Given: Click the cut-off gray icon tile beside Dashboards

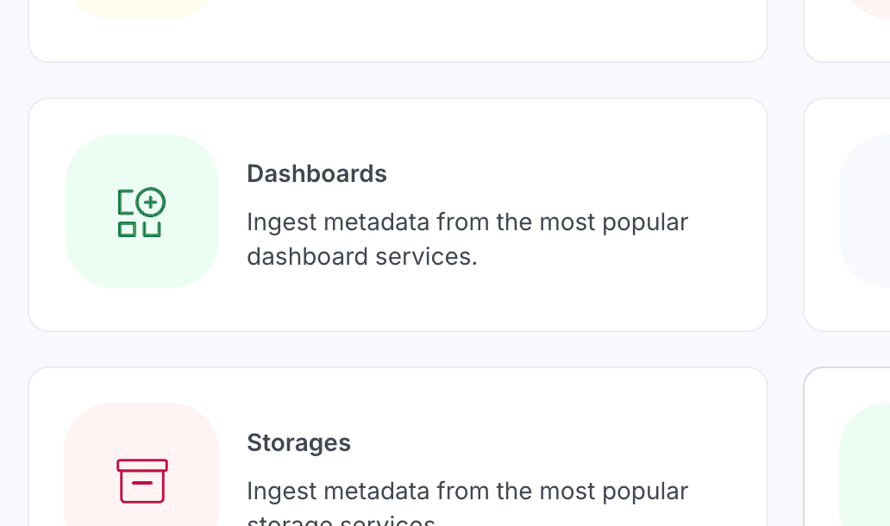Looking at the screenshot, I should coord(866,211).
